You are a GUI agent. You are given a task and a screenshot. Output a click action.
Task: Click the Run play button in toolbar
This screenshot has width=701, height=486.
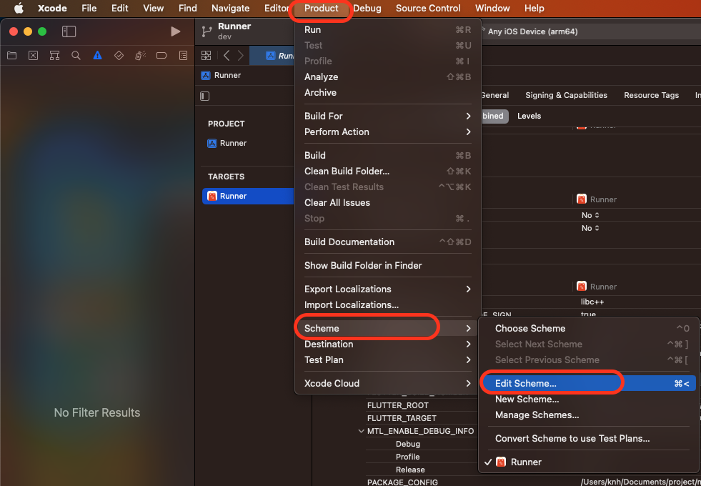point(176,31)
